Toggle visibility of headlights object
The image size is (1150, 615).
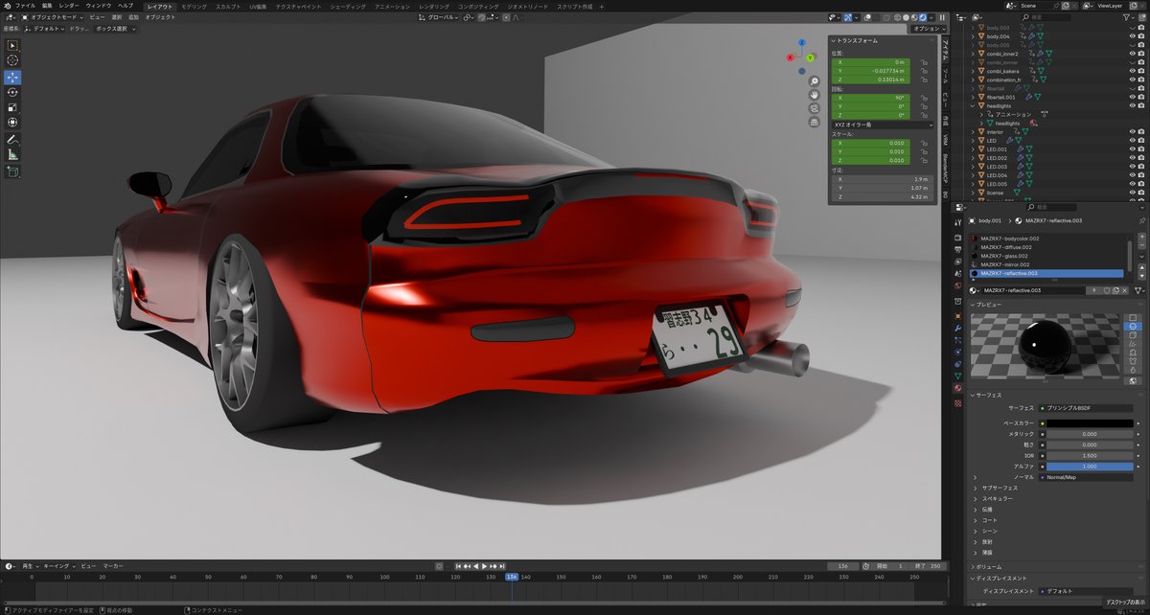coord(1131,105)
